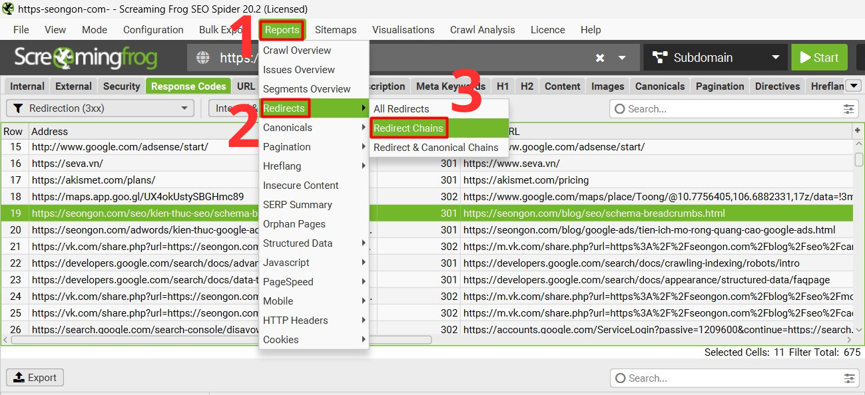Open search filter options icon in upper search
Screen dimensions: 865x395
848,108
